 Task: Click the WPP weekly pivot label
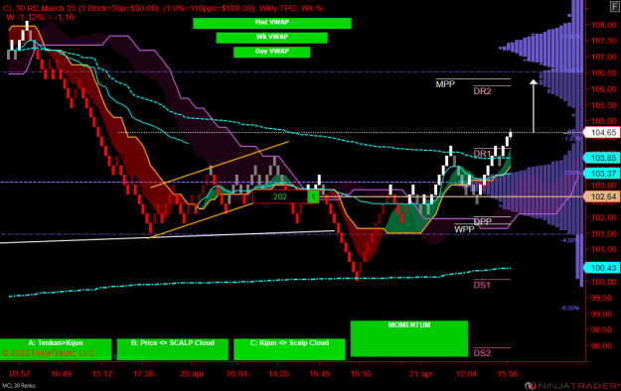point(464,229)
